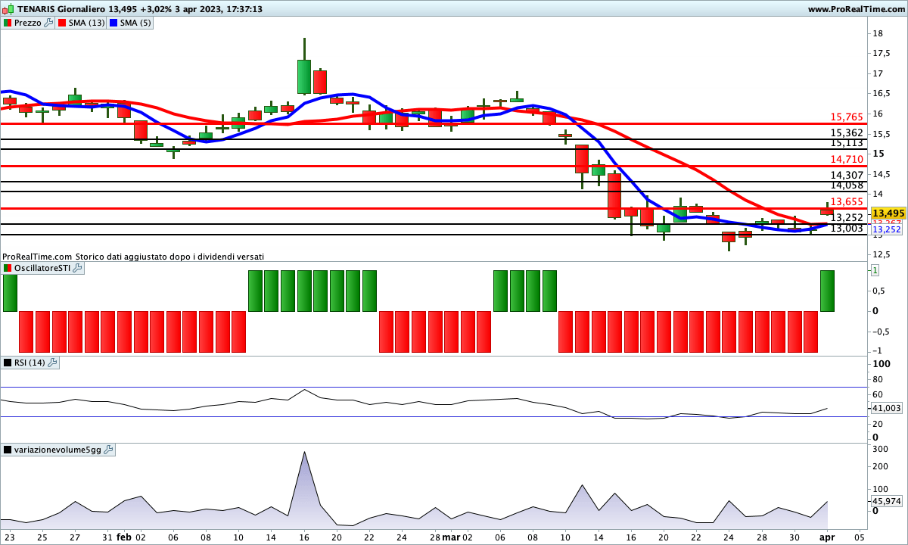The width and height of the screenshot is (908, 545).
Task: Open the Prezzo settings wrench
Action: point(49,23)
